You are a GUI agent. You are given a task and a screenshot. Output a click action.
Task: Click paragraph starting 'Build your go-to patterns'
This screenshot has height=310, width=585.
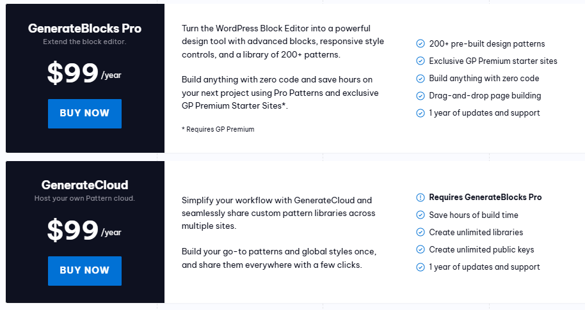pyautogui.click(x=279, y=258)
